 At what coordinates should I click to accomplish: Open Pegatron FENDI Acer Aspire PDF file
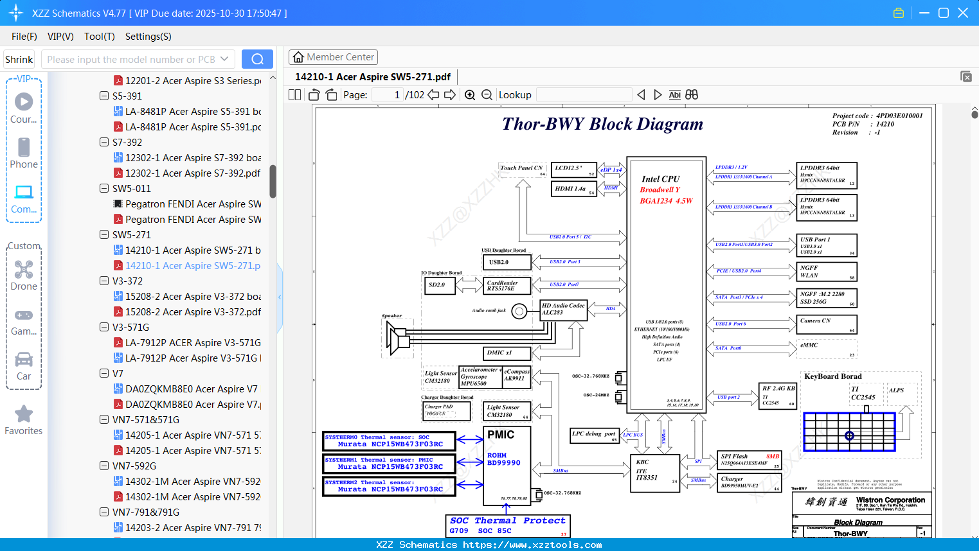pyautogui.click(x=188, y=219)
